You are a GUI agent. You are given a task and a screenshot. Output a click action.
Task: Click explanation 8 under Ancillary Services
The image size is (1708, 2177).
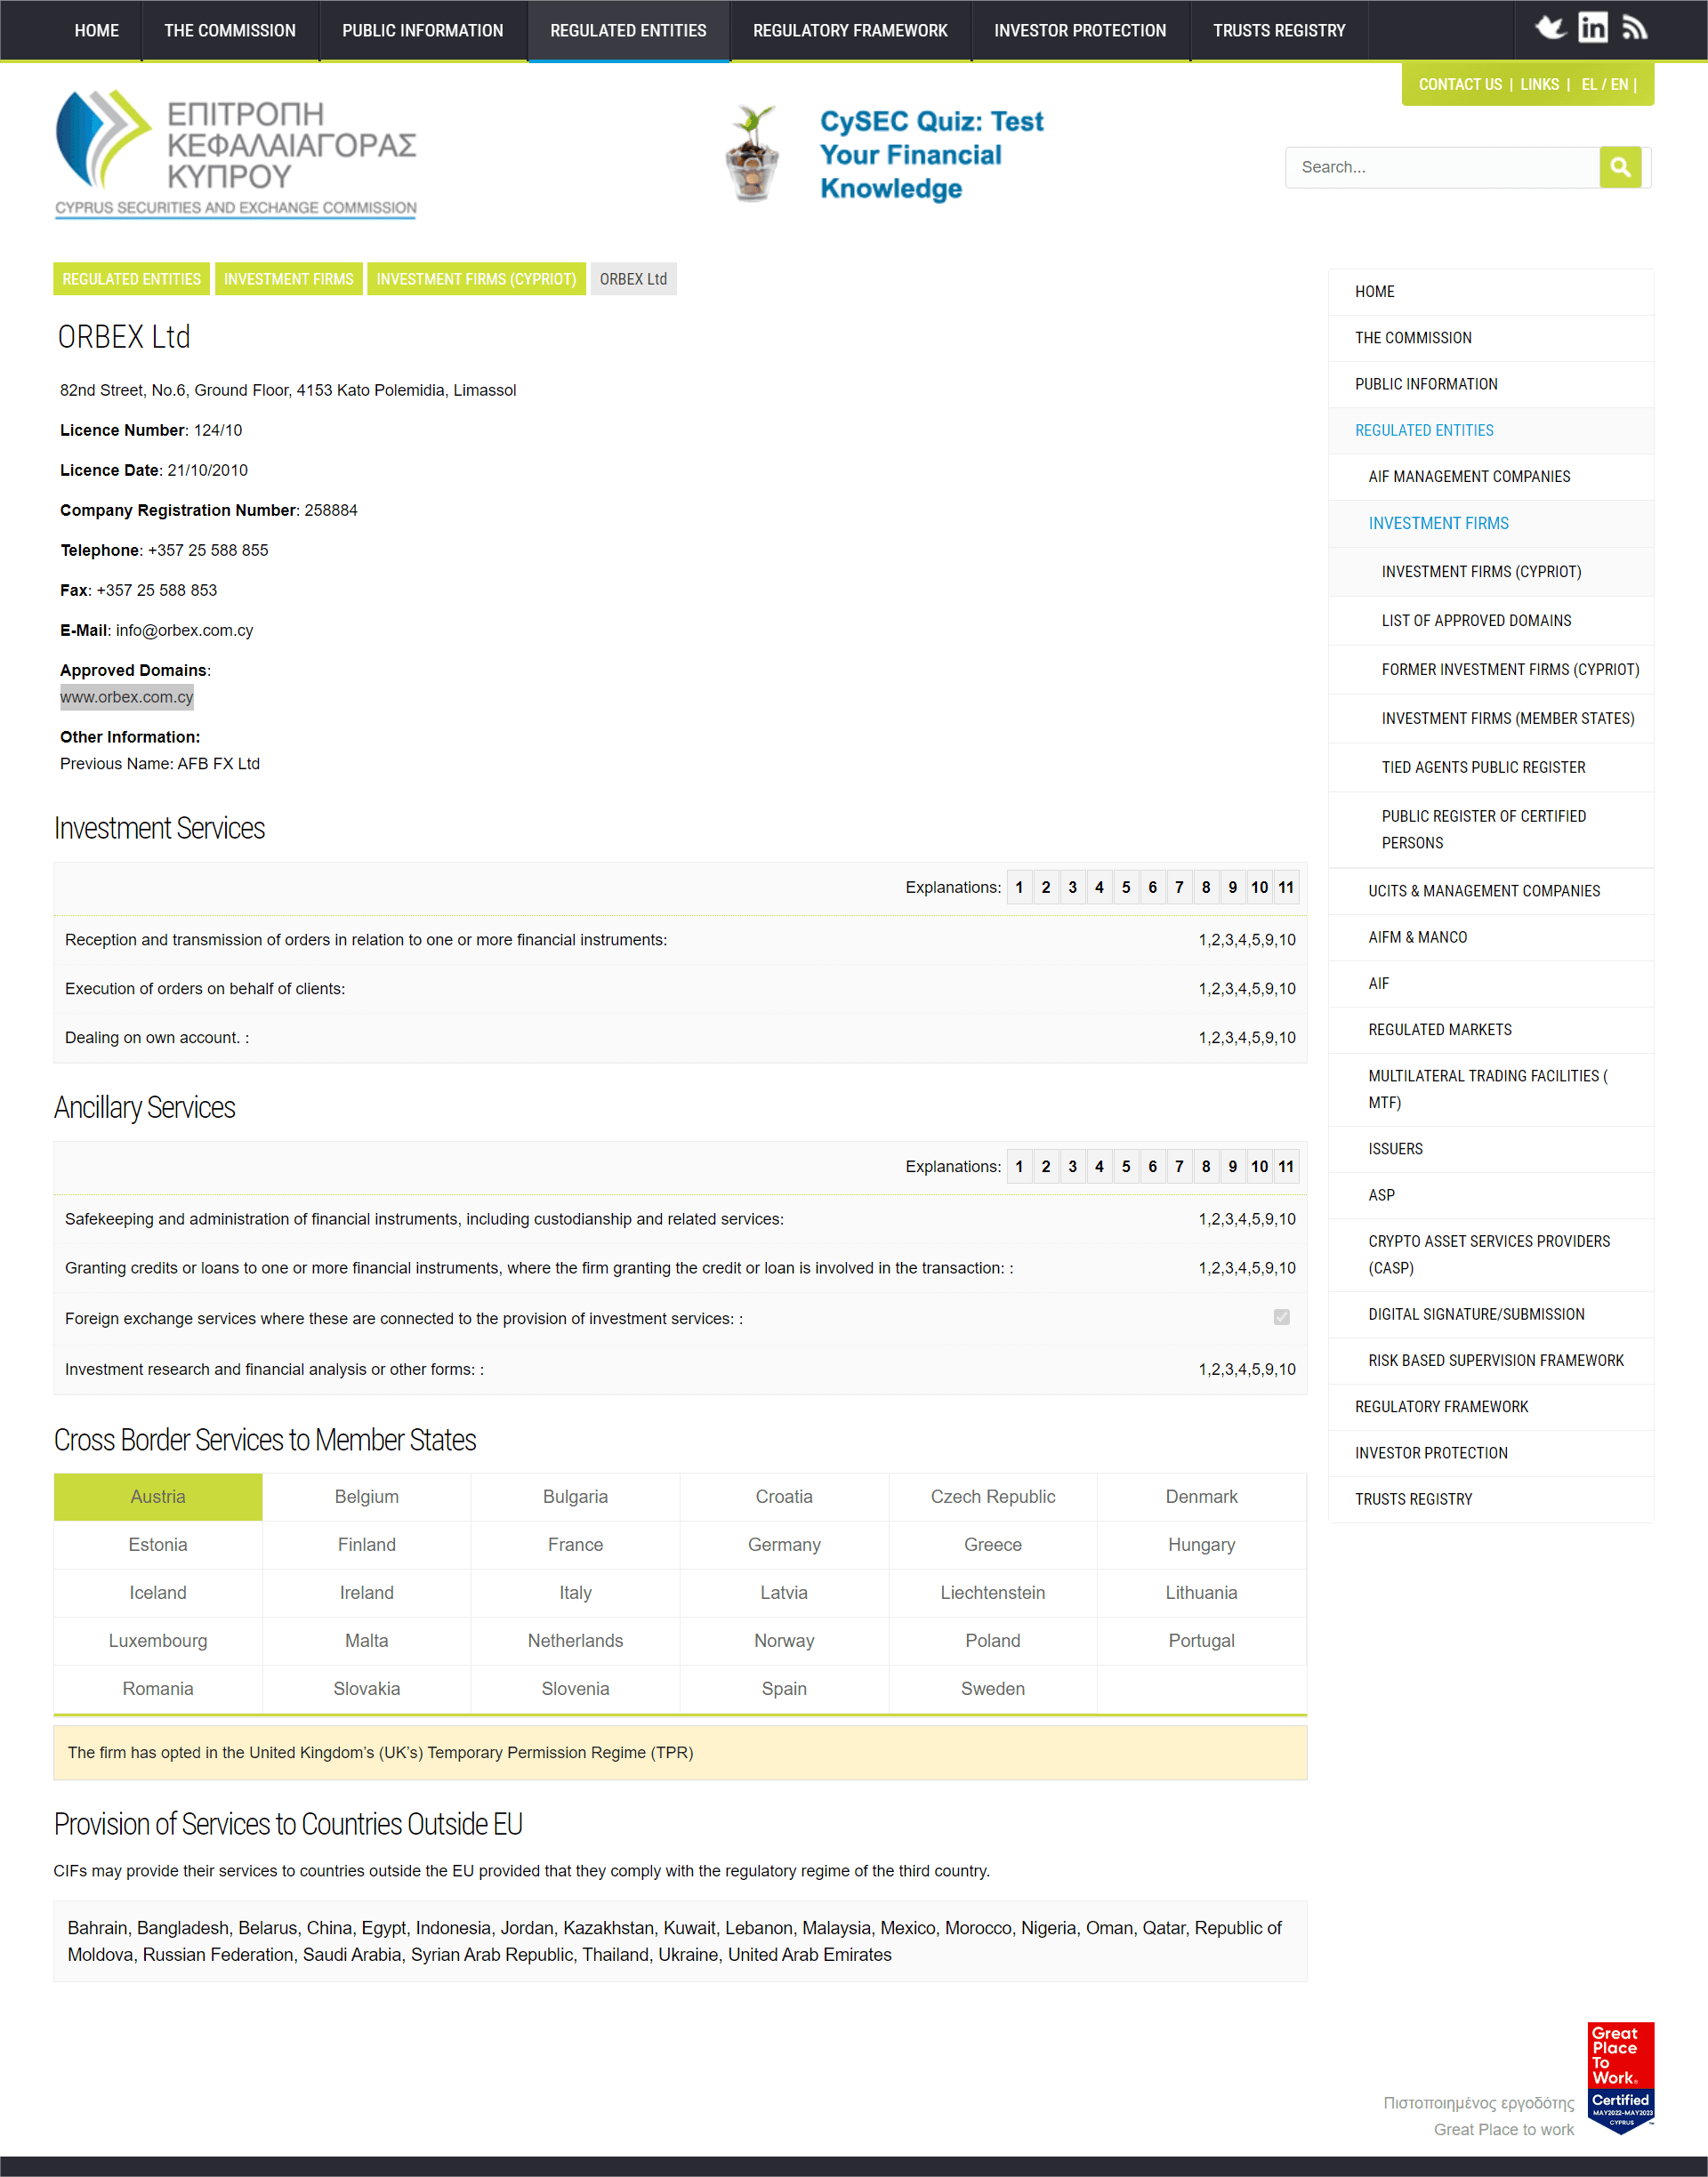(x=1206, y=1166)
